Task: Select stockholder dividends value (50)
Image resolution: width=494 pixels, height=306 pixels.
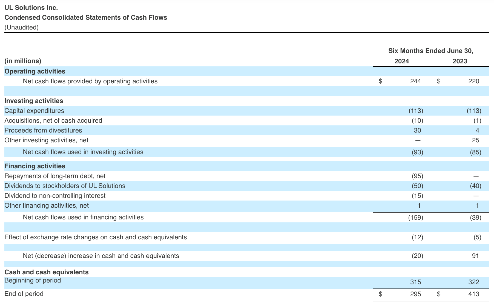Action: 418,186
